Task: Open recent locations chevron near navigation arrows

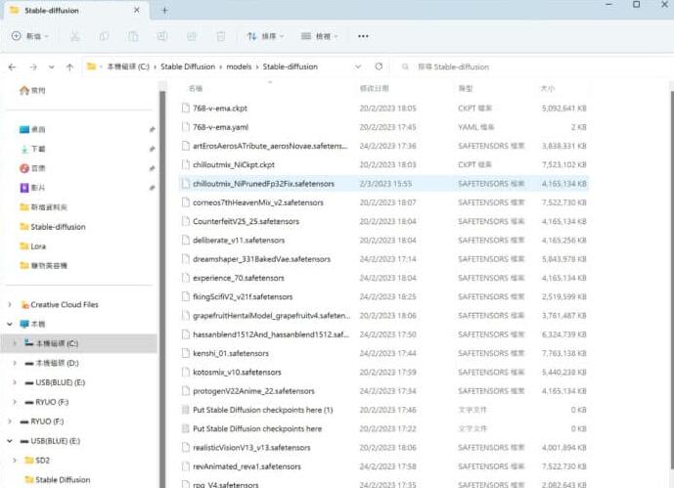Action: click(52, 67)
